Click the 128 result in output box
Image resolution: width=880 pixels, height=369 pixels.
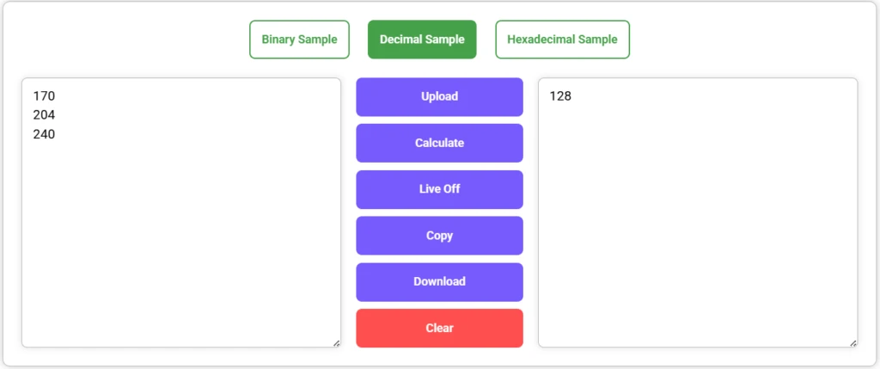click(560, 96)
